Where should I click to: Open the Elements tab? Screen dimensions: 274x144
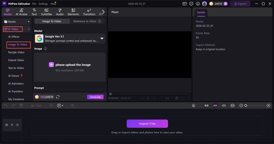pos(73,12)
